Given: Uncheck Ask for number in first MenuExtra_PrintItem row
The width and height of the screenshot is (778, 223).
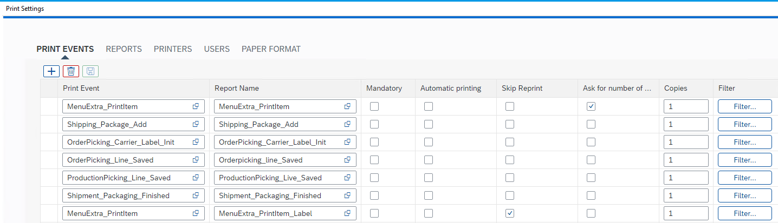Looking at the screenshot, I should [591, 106].
